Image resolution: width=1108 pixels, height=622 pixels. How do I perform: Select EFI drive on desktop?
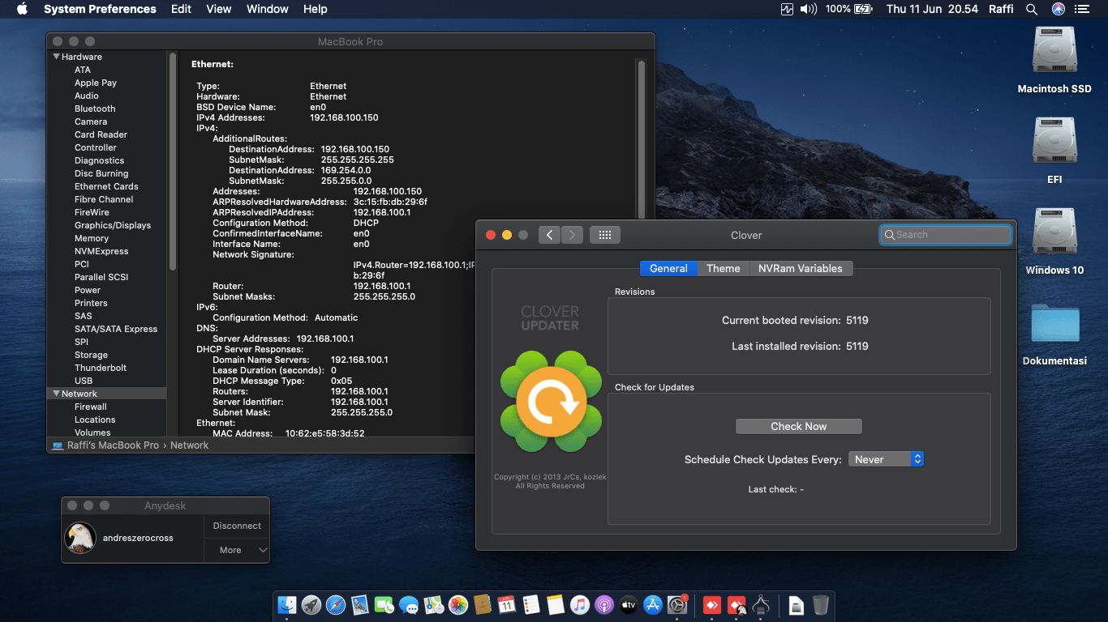[x=1054, y=150]
